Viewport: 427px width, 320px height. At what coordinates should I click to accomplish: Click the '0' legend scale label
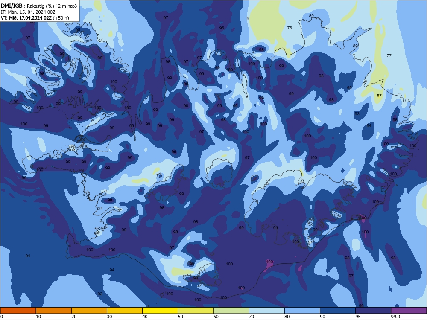click(2, 317)
